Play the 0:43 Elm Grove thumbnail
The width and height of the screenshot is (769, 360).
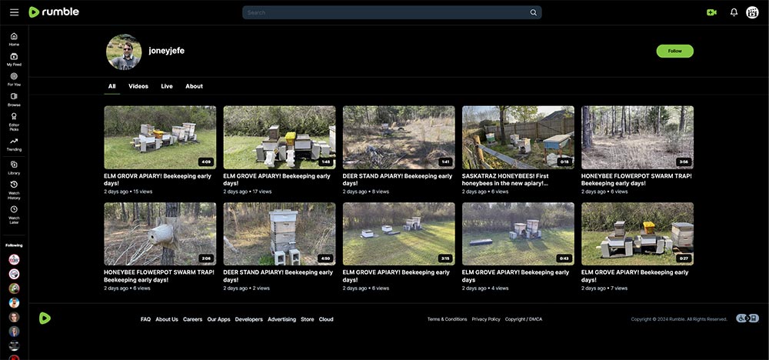[x=518, y=234]
